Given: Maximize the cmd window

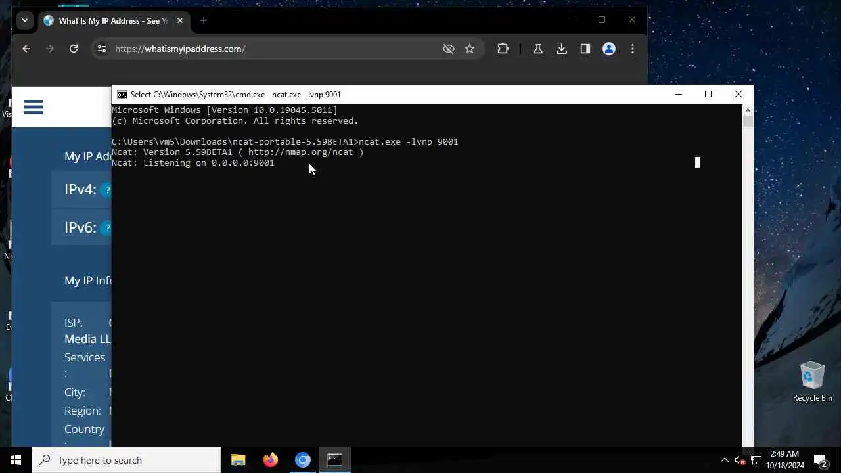Looking at the screenshot, I should 708,94.
